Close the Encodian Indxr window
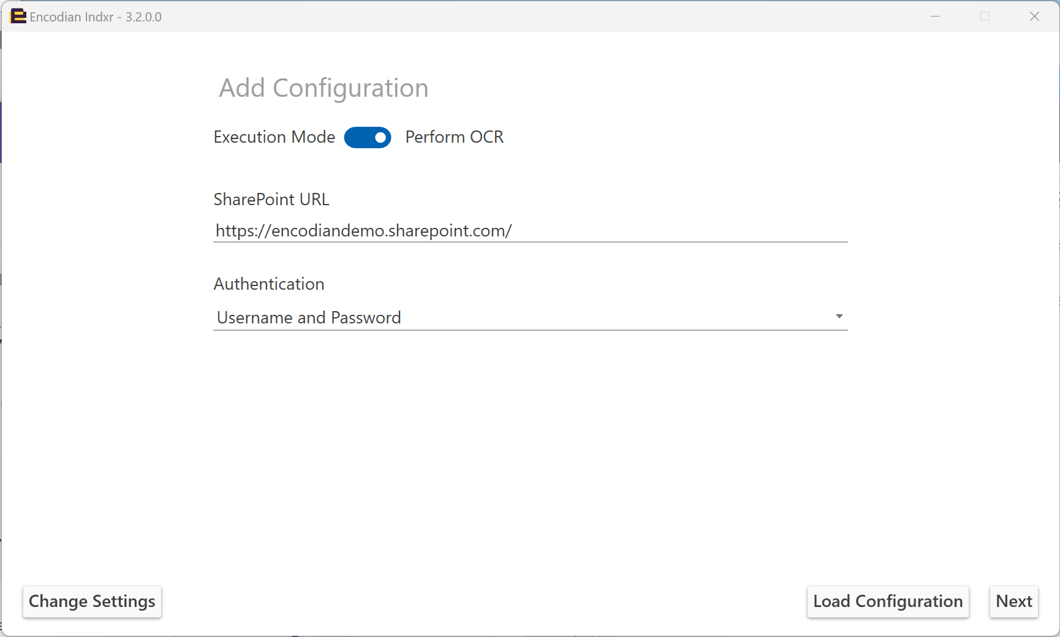Screen dimensions: 1060x637 [x=1034, y=17]
